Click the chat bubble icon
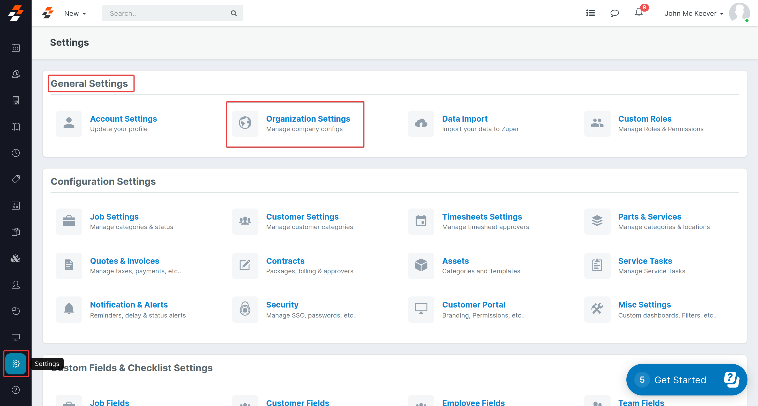 614,13
